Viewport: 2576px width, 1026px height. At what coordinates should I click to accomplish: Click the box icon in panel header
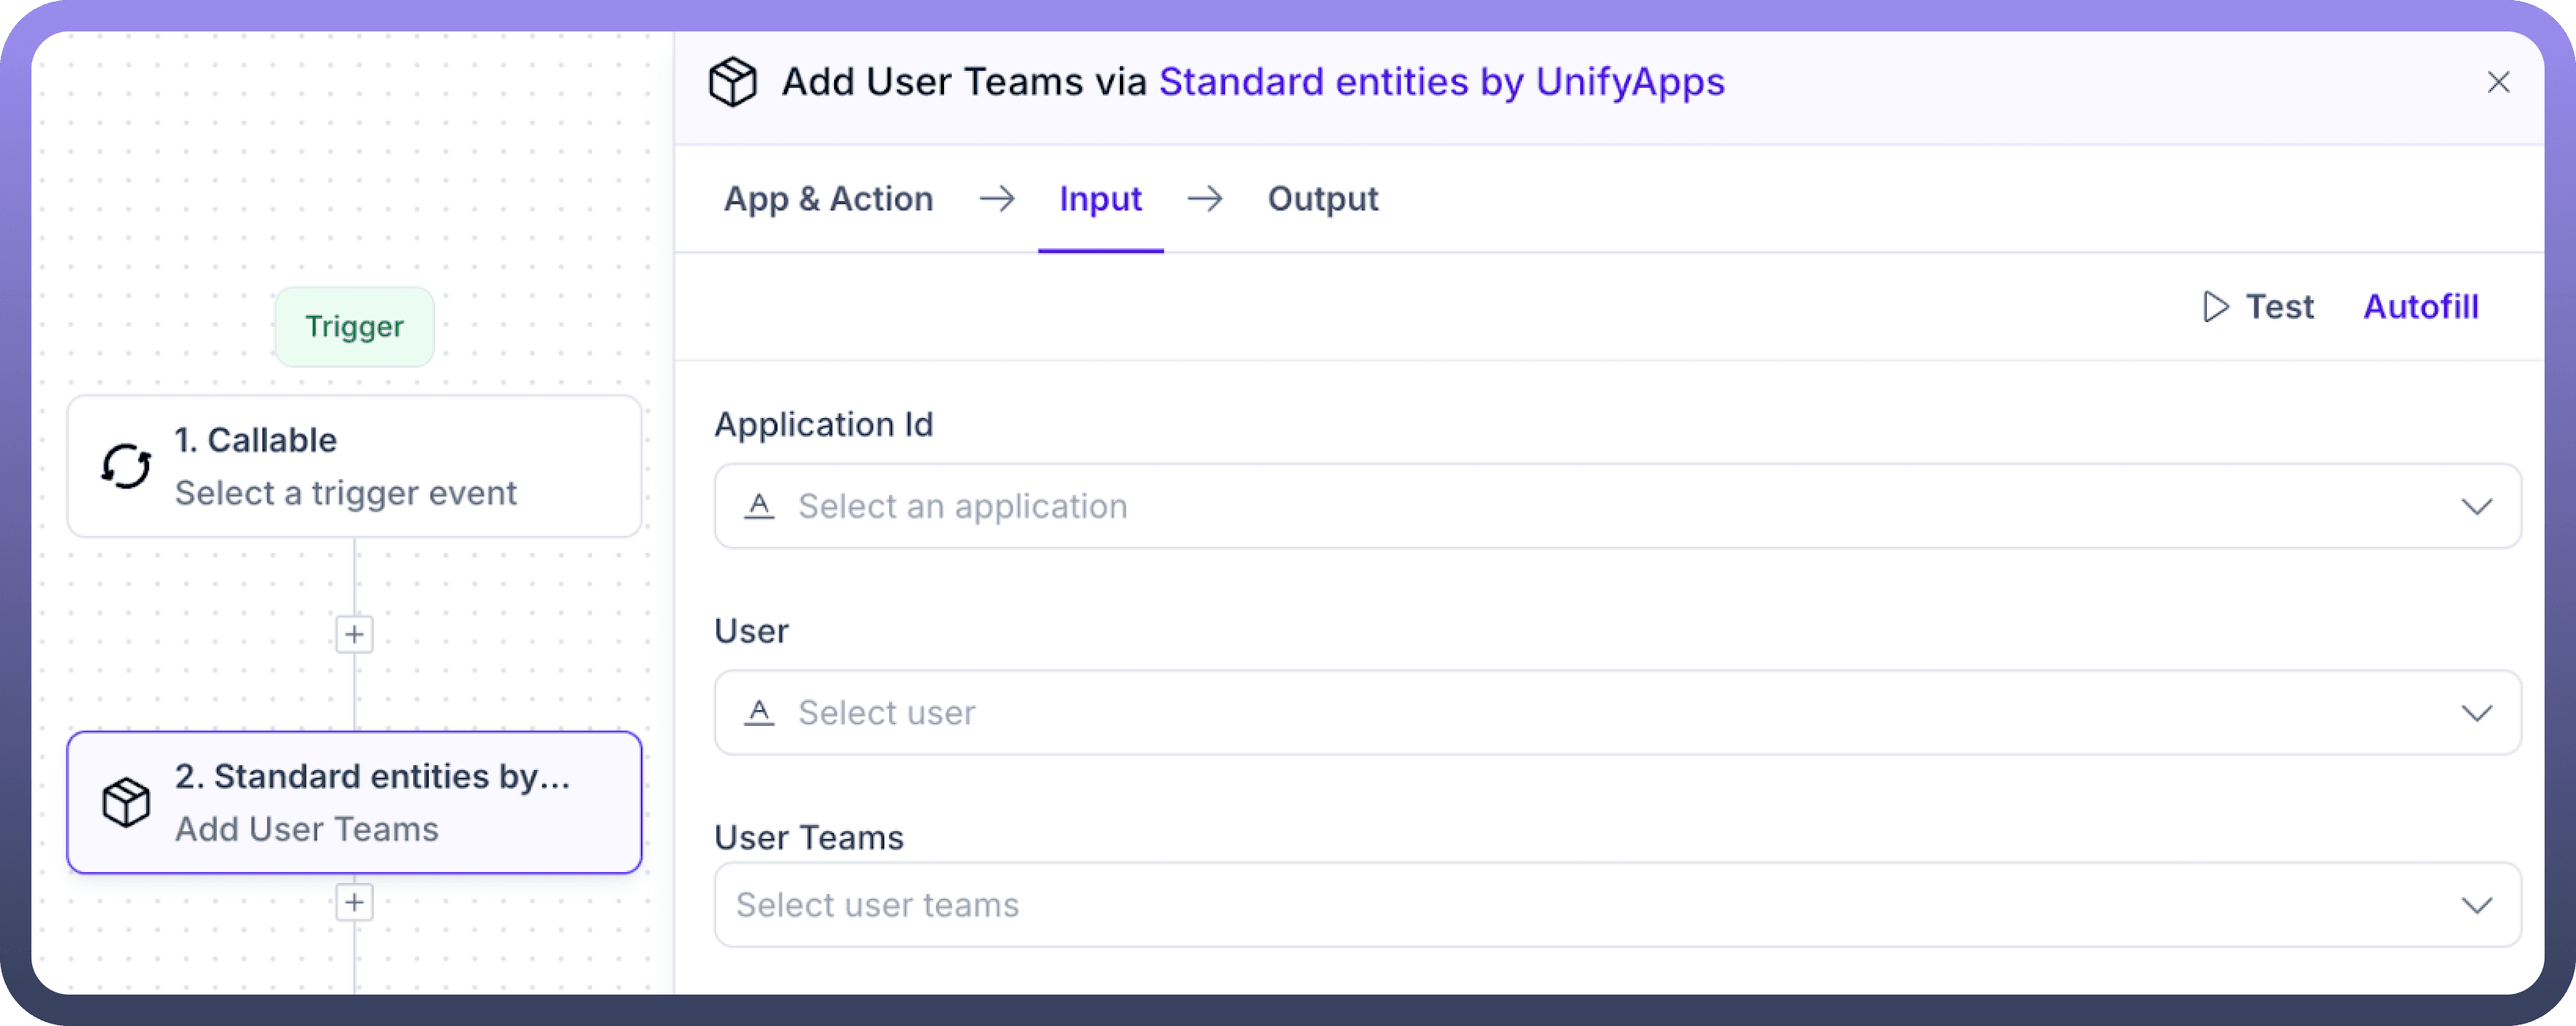[x=732, y=82]
